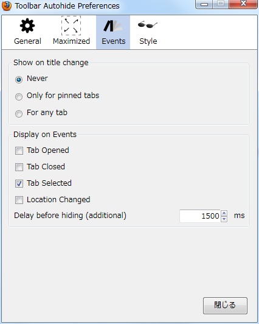This screenshot has height=324, width=259.
Task: Minimize the preferences window
Action: (204, 4)
